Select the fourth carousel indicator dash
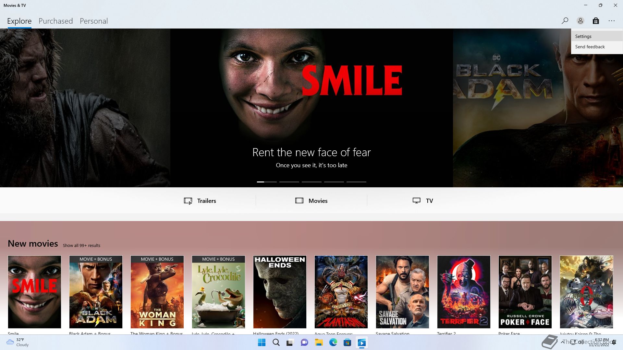The width and height of the screenshot is (623, 350). point(334,182)
